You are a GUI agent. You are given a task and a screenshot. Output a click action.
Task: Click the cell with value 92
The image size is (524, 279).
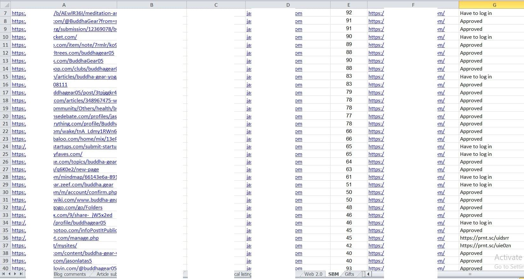point(349,13)
